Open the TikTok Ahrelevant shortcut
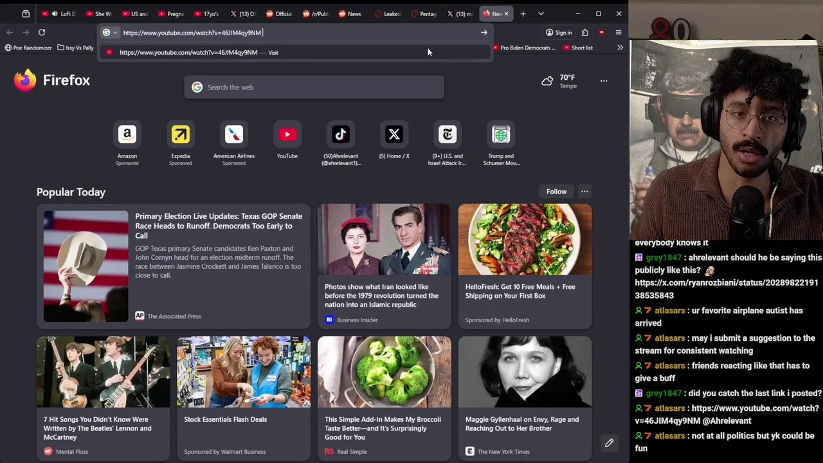The width and height of the screenshot is (823, 463). click(x=341, y=143)
